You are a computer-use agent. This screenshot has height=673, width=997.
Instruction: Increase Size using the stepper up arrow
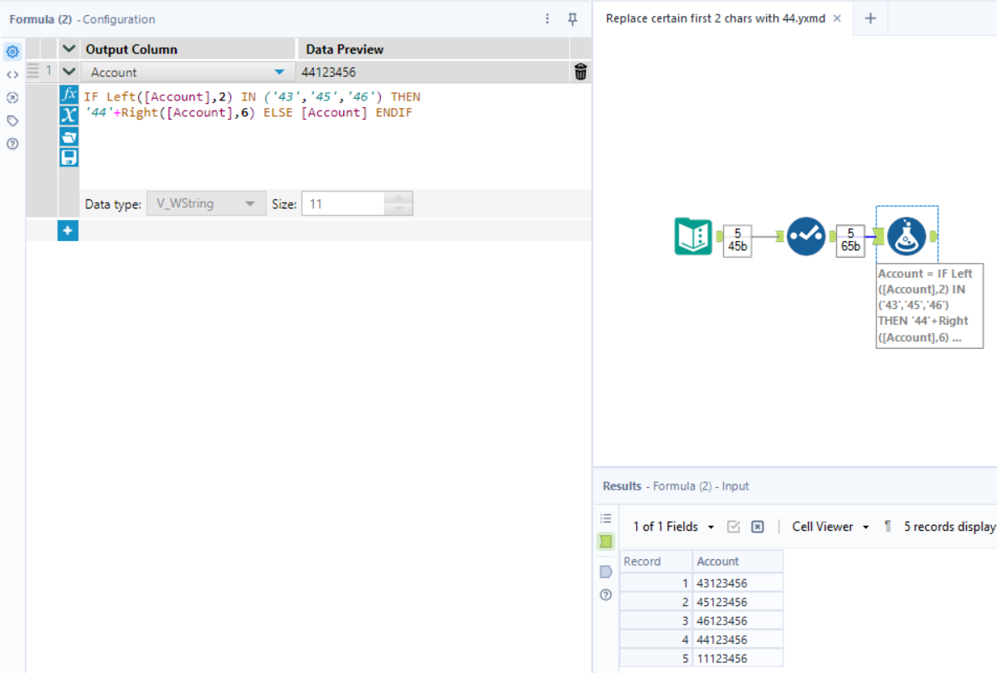pos(398,198)
